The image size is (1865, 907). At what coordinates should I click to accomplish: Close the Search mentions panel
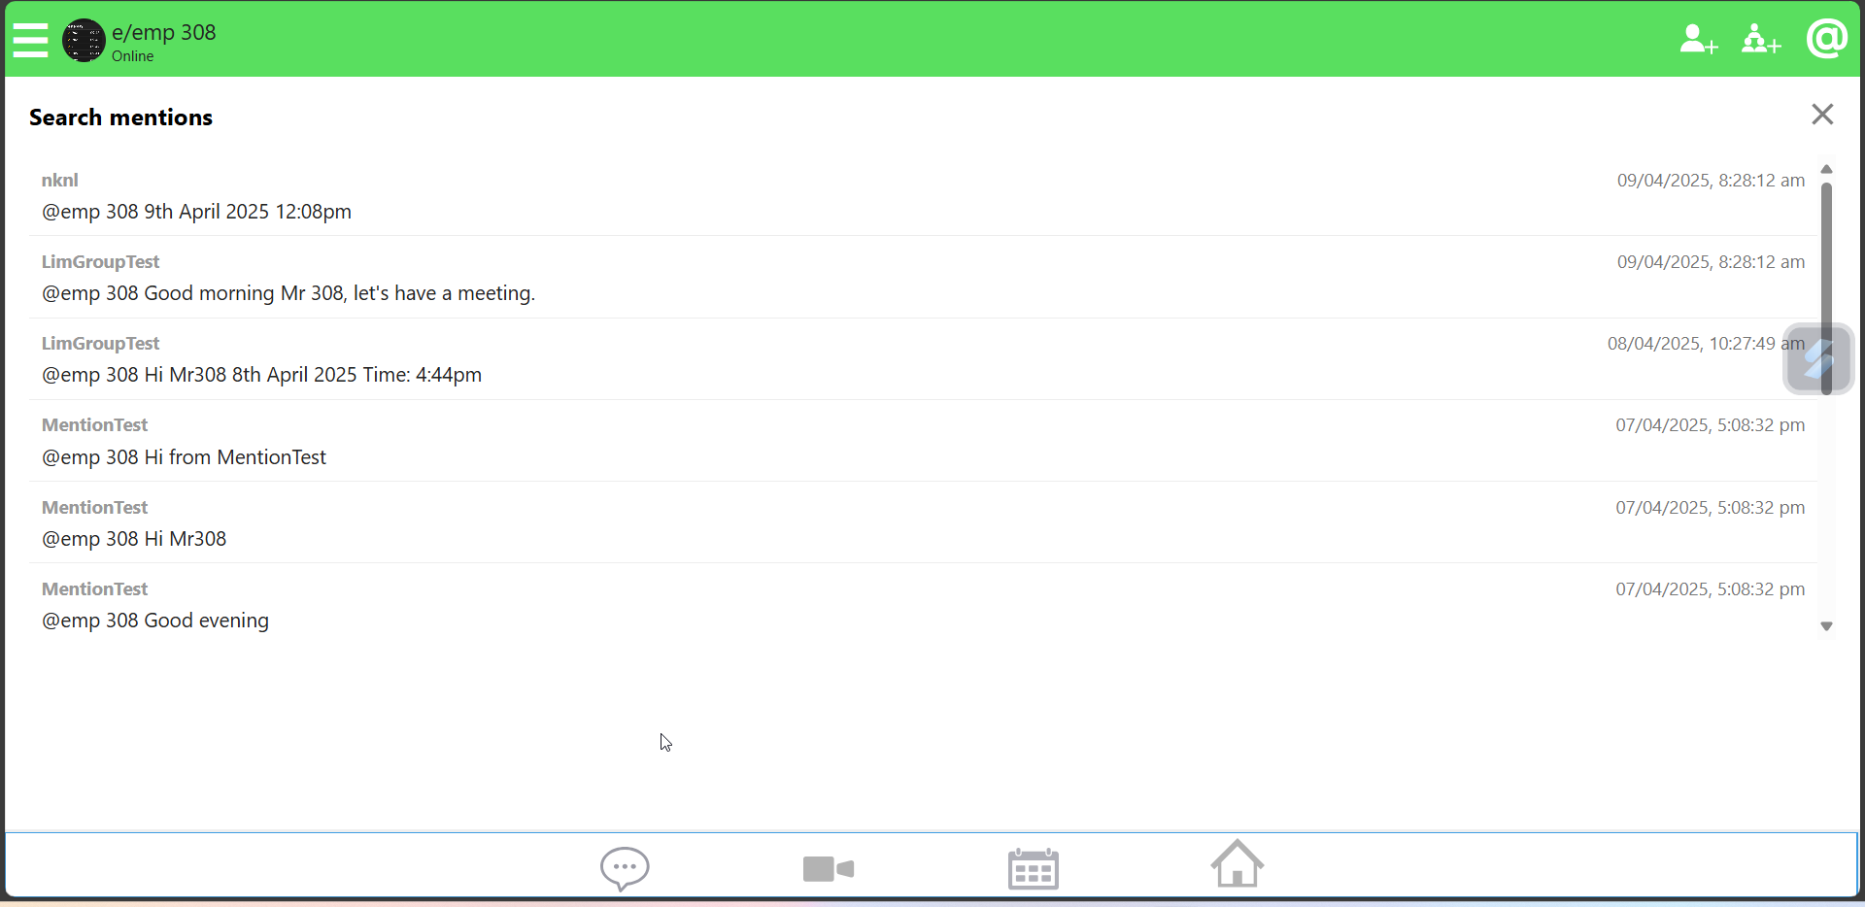pyautogui.click(x=1822, y=114)
